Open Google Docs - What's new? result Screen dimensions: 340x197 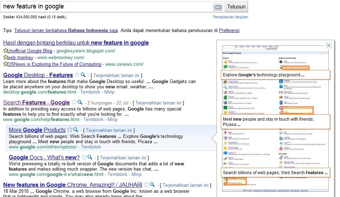[x=44, y=158]
